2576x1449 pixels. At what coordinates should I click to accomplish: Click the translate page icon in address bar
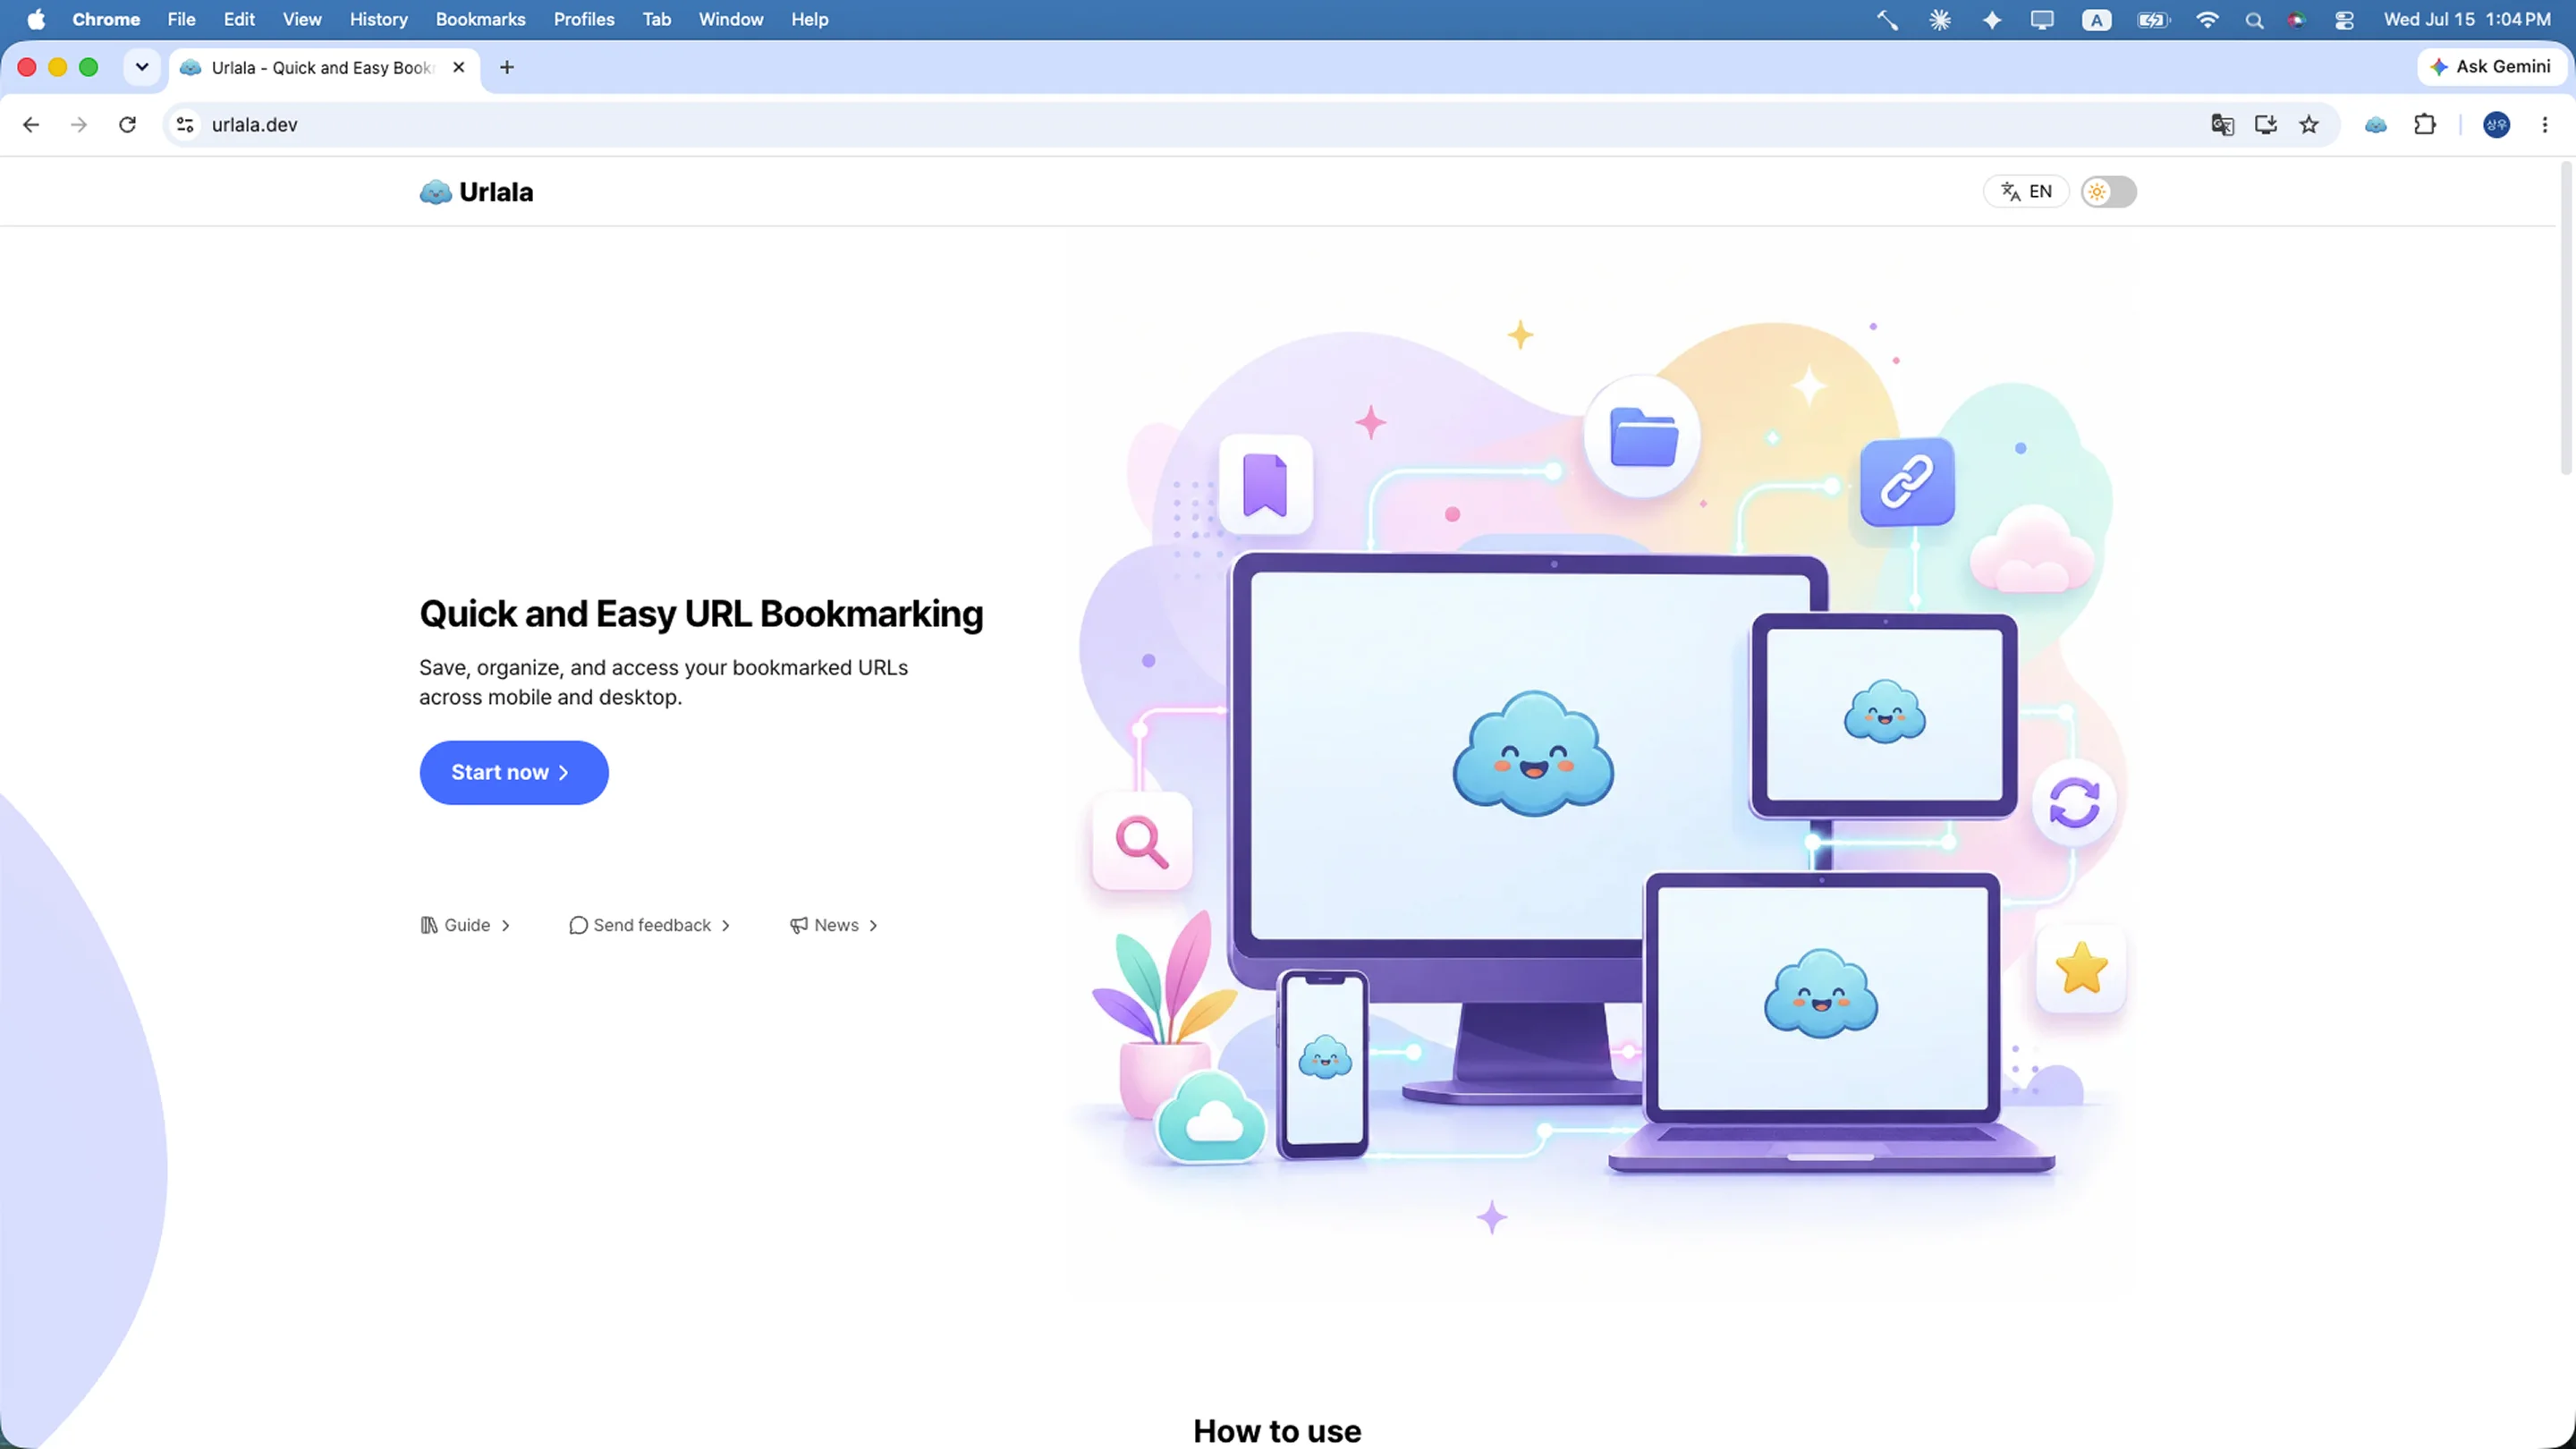(2222, 125)
